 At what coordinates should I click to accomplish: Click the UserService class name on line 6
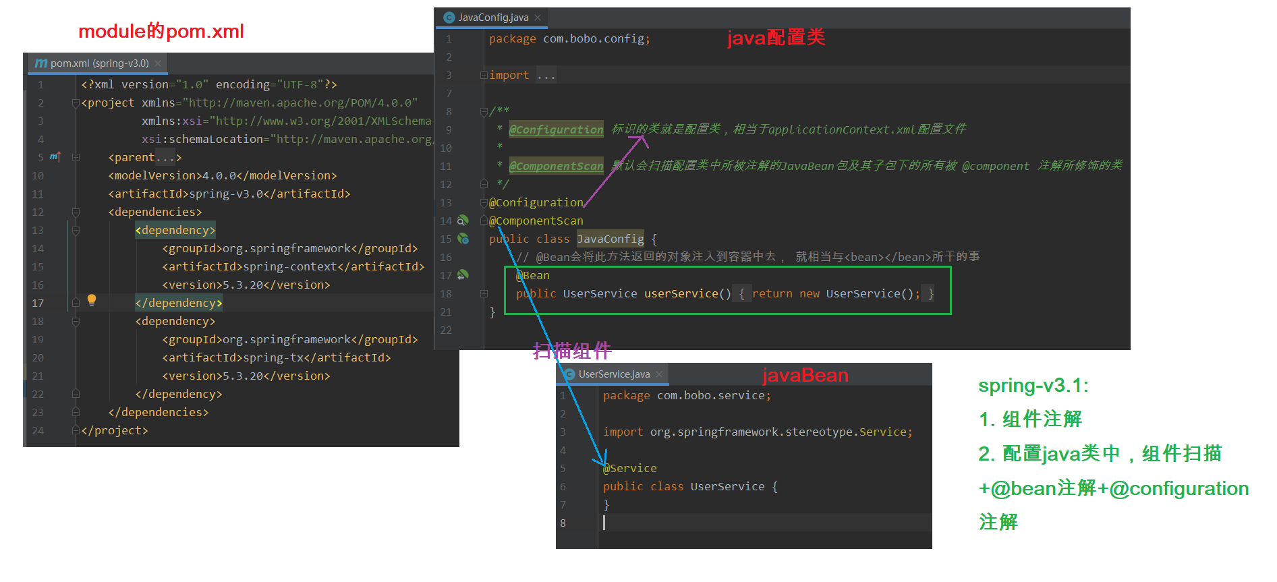pyautogui.click(x=728, y=486)
